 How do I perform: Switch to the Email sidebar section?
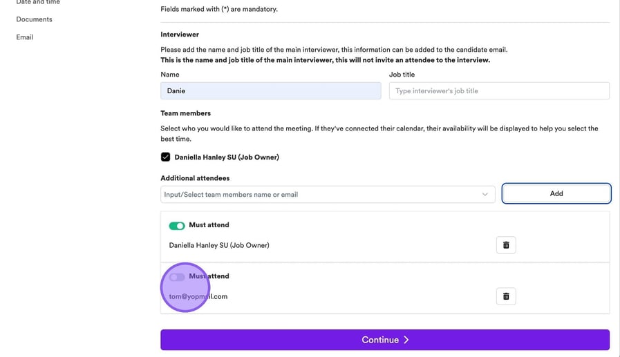(x=25, y=37)
